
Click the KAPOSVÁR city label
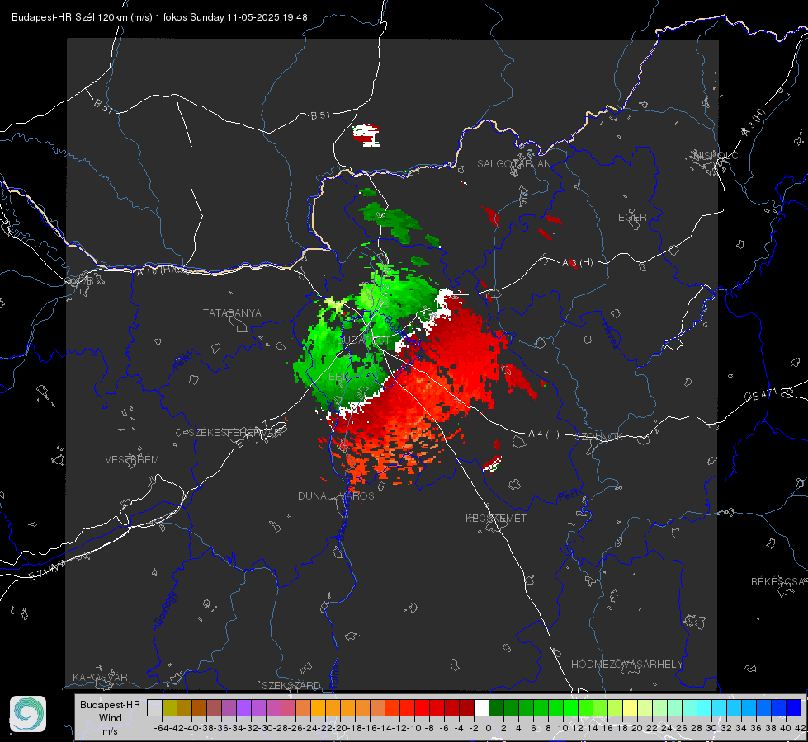(100, 677)
